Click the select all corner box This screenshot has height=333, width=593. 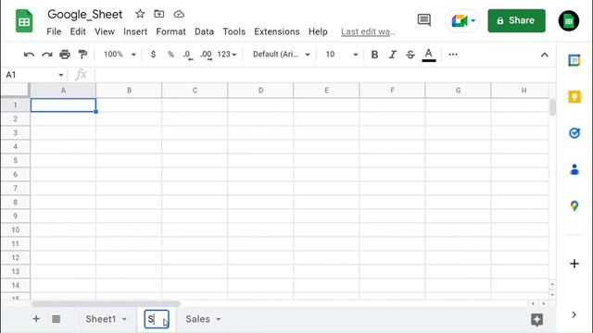15,91
